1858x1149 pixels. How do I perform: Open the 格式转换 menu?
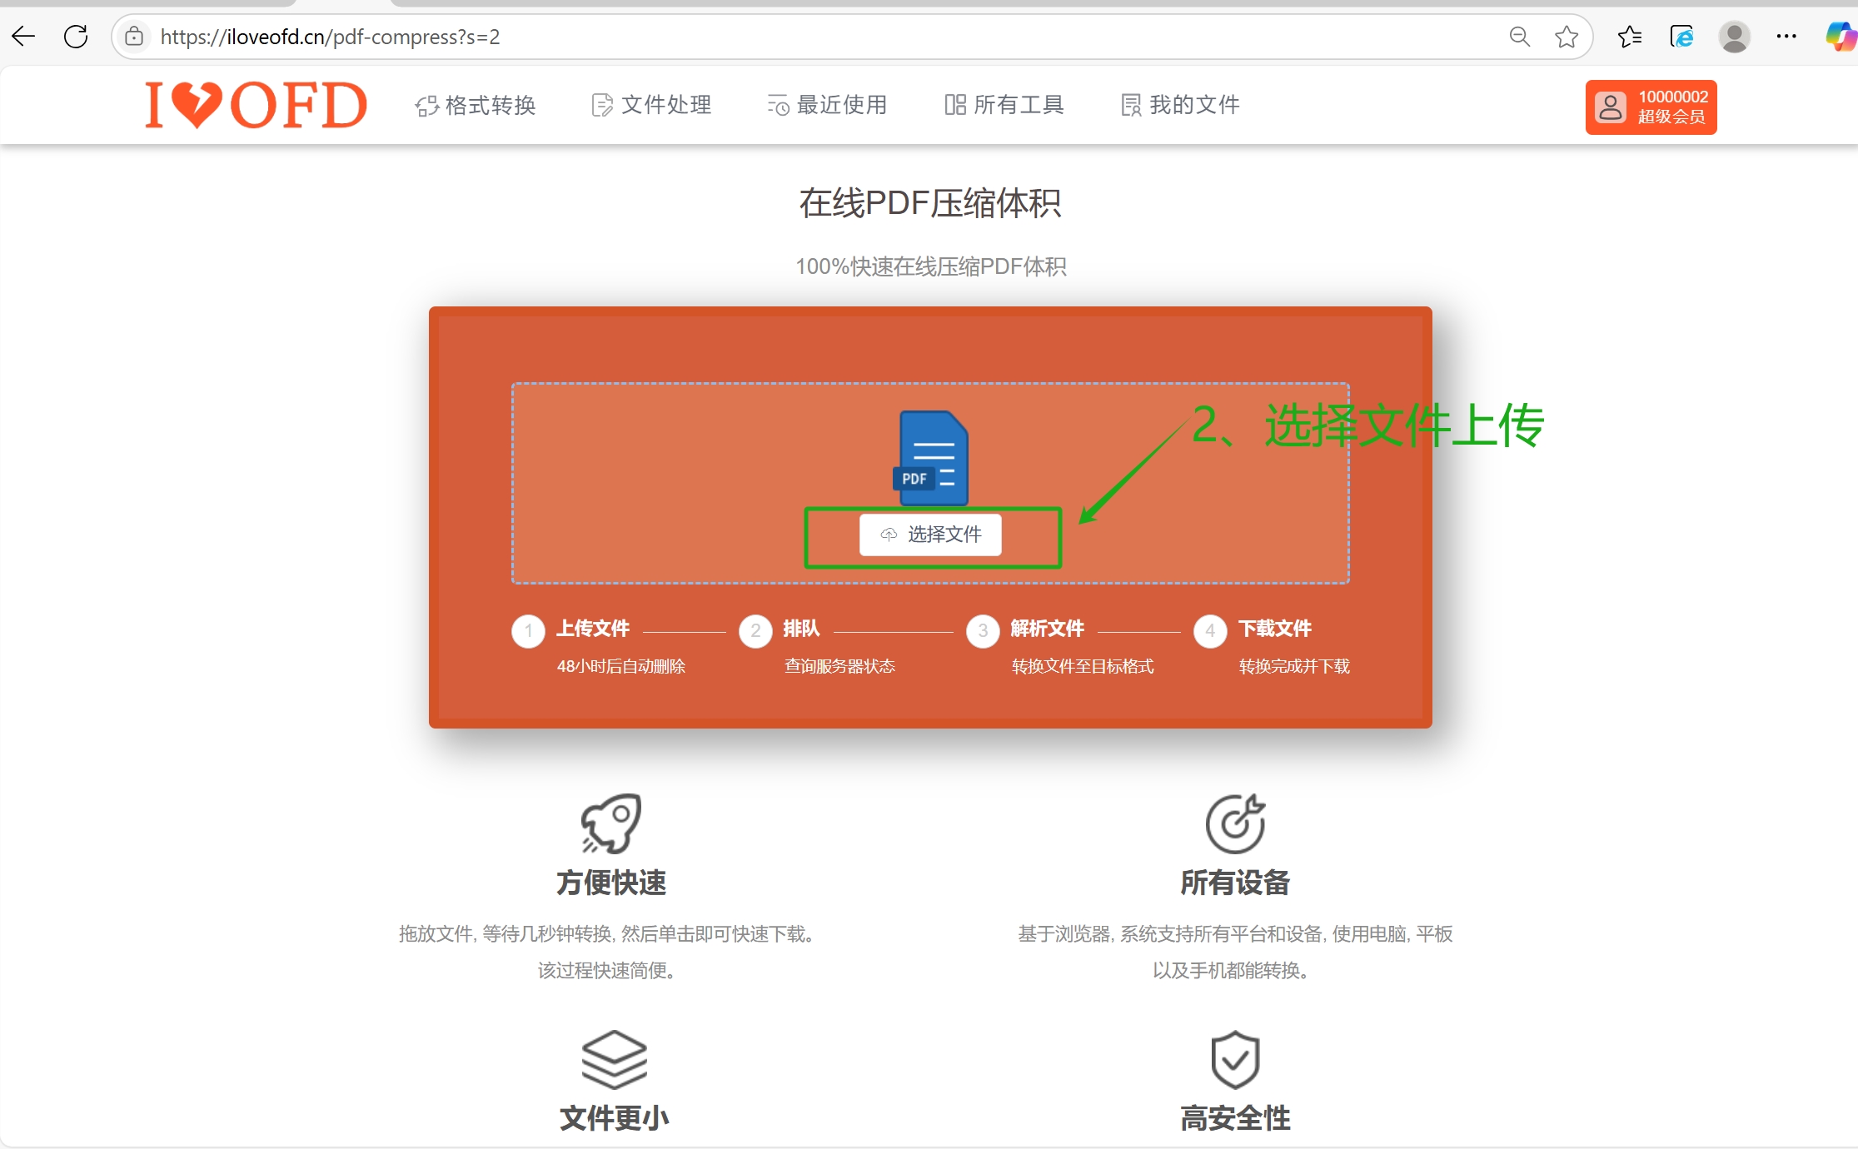(x=476, y=105)
